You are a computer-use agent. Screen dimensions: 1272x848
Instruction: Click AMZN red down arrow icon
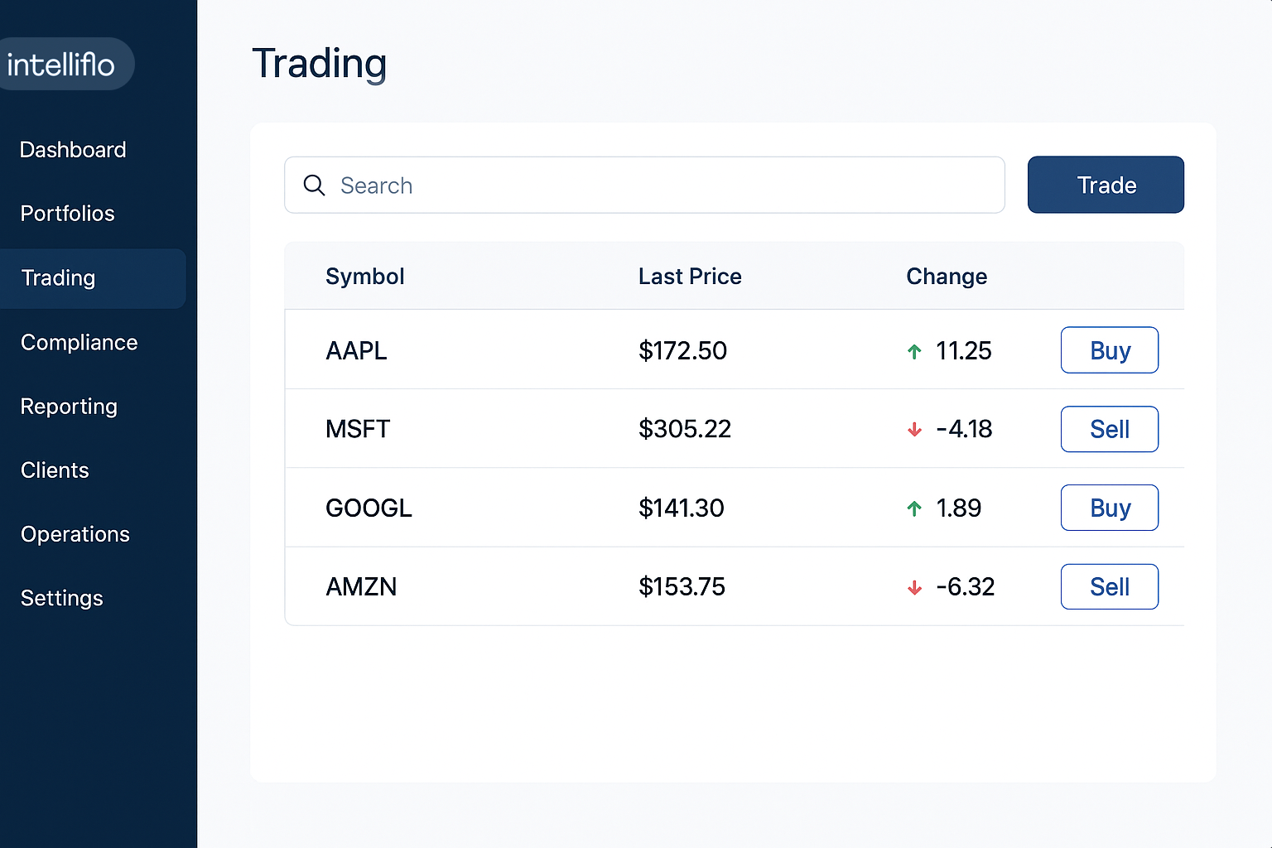click(x=914, y=587)
